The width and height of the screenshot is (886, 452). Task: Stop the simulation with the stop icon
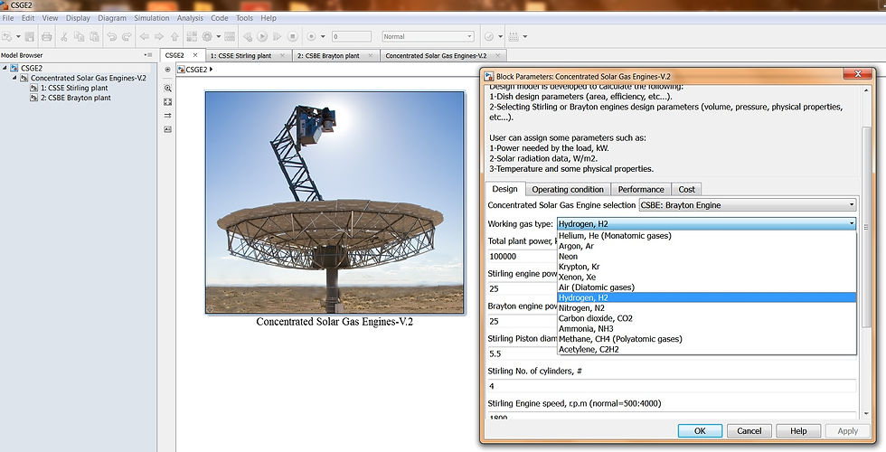click(292, 37)
